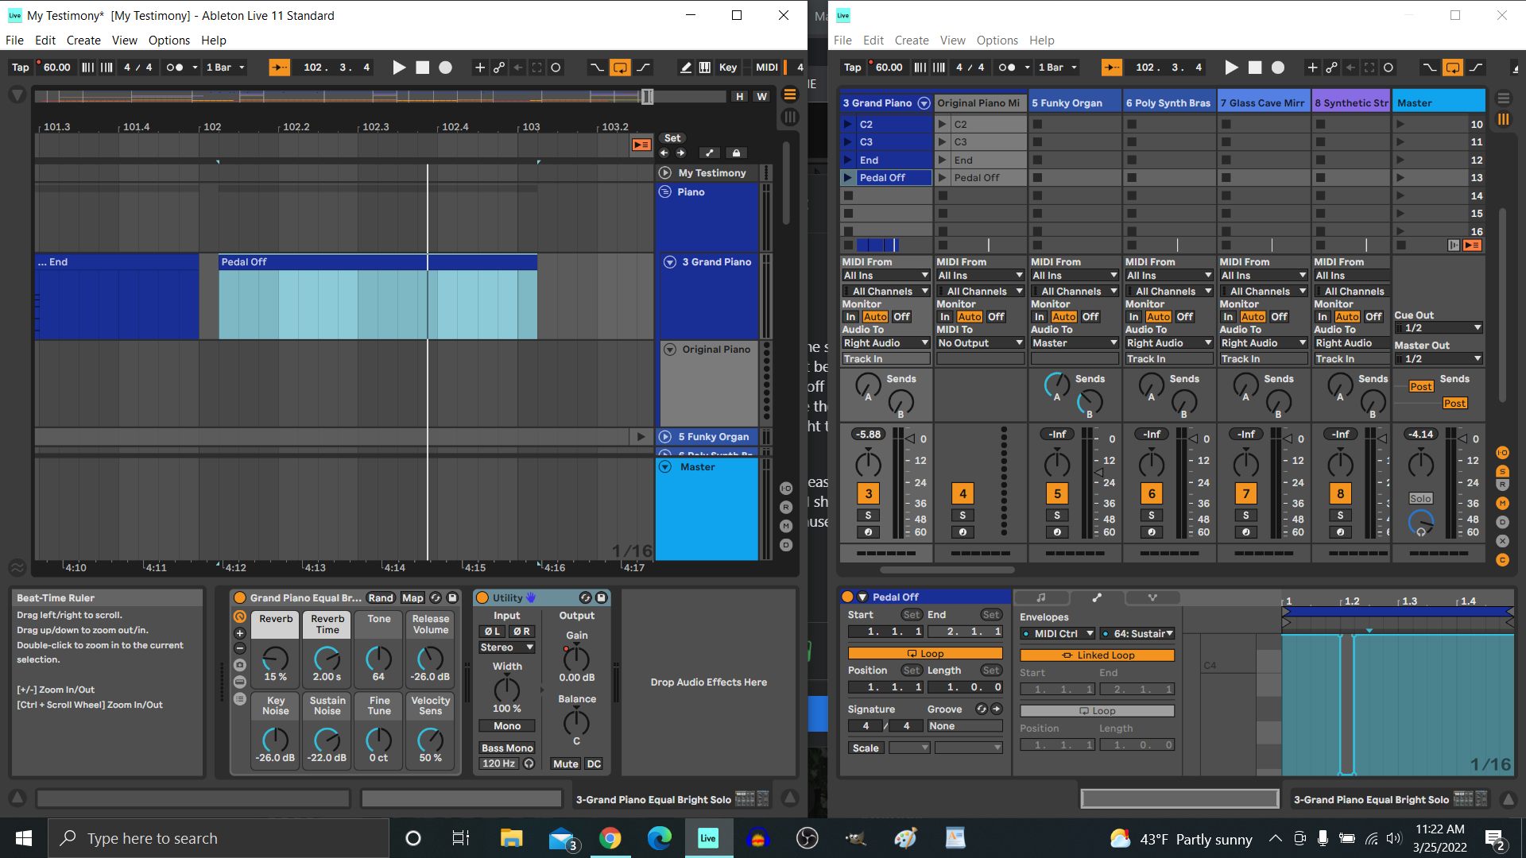Launch scene 10 from the Master track
The height and width of the screenshot is (858, 1526).
click(x=1400, y=124)
